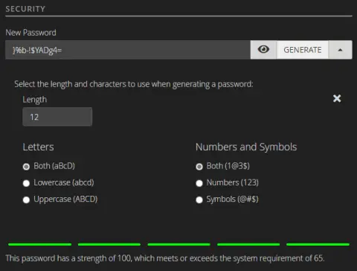The width and height of the screenshot is (357, 271).
Task: Click the Numbers and Symbols heading
Action: click(x=246, y=147)
